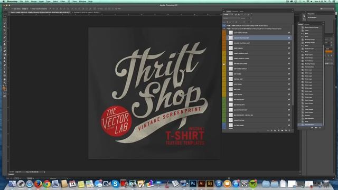The width and height of the screenshot is (338, 190).
Task: Open Spotify from the Dock
Action: [253, 184]
